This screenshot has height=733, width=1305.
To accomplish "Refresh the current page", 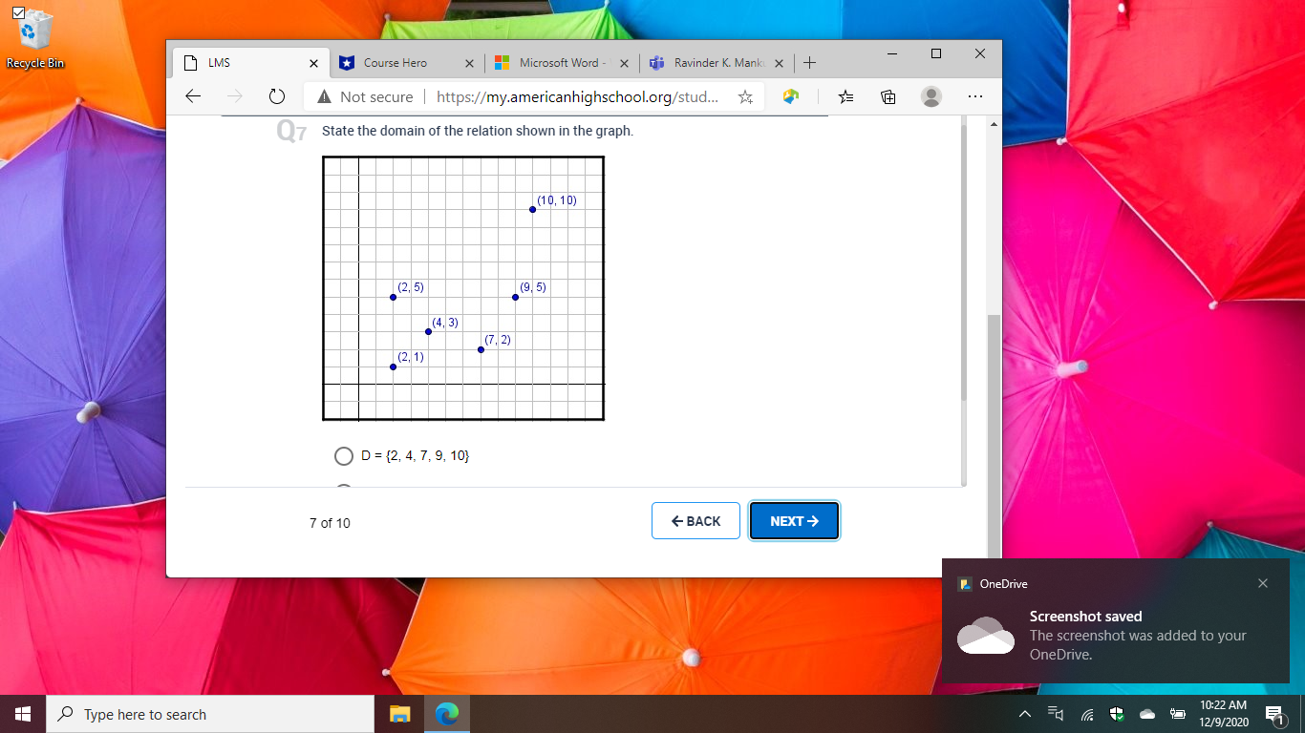I will coord(277,96).
